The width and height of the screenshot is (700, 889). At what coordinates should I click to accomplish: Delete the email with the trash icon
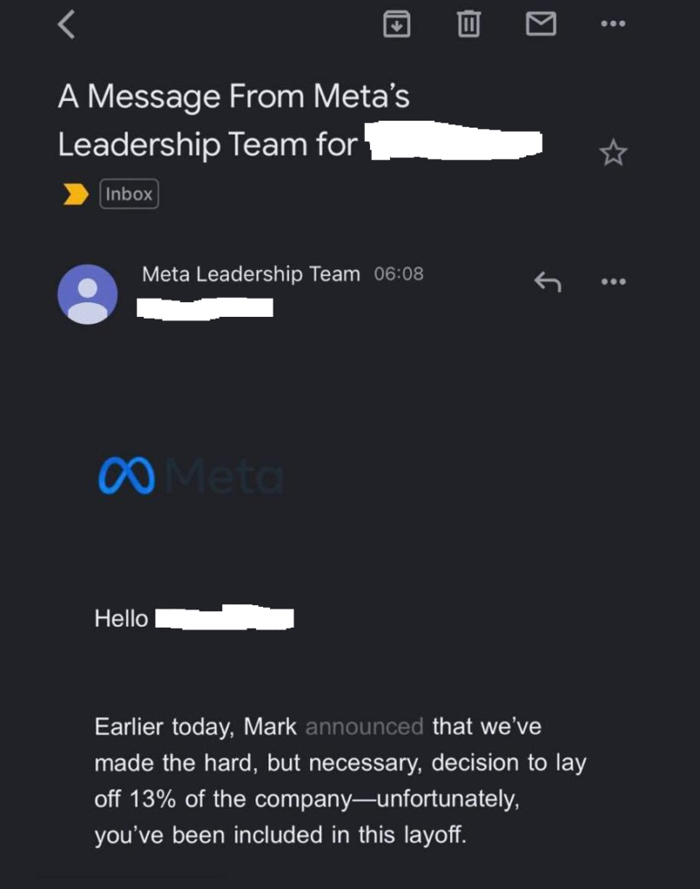(468, 24)
